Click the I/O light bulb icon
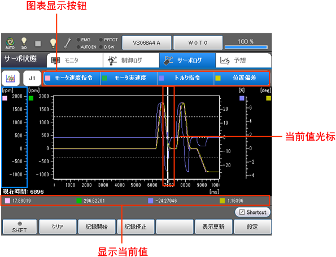Image resolution: width=336 pixels, height=257 pixels. tap(24, 43)
